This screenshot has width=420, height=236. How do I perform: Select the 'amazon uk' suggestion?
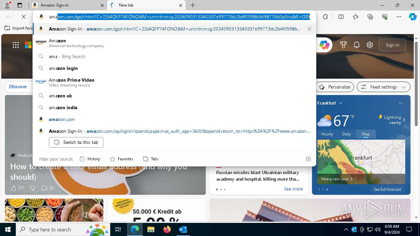click(x=174, y=96)
